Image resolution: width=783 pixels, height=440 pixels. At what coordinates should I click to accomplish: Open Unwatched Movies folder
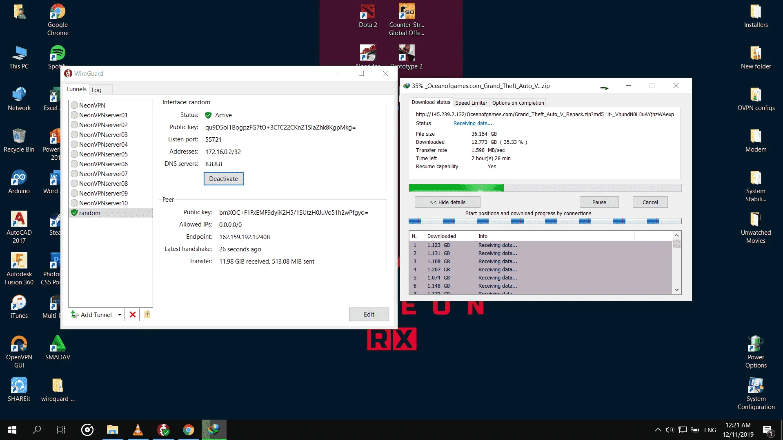tap(756, 227)
